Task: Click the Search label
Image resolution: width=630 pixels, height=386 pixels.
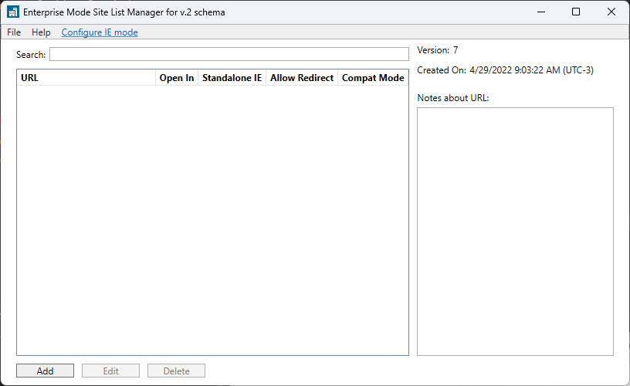Action: point(31,55)
